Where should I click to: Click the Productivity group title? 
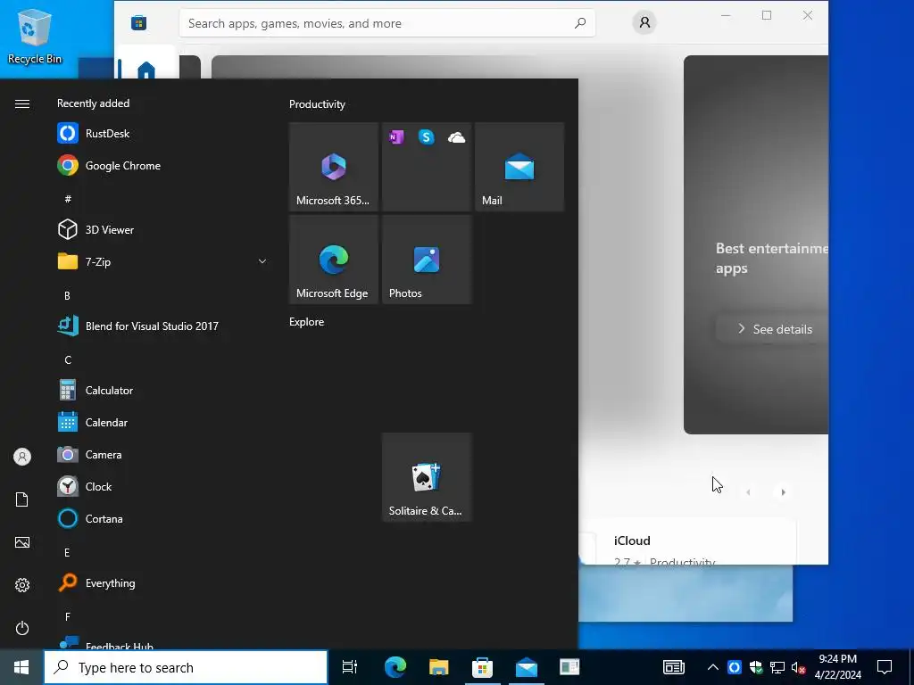tap(317, 104)
